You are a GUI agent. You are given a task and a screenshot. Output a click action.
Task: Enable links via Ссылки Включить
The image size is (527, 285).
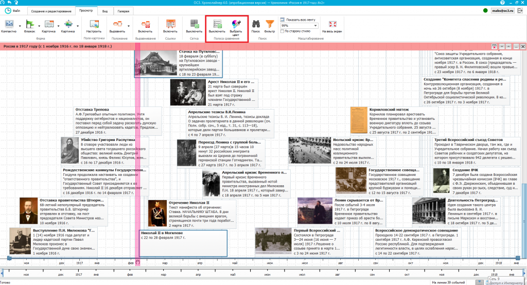tap(170, 26)
